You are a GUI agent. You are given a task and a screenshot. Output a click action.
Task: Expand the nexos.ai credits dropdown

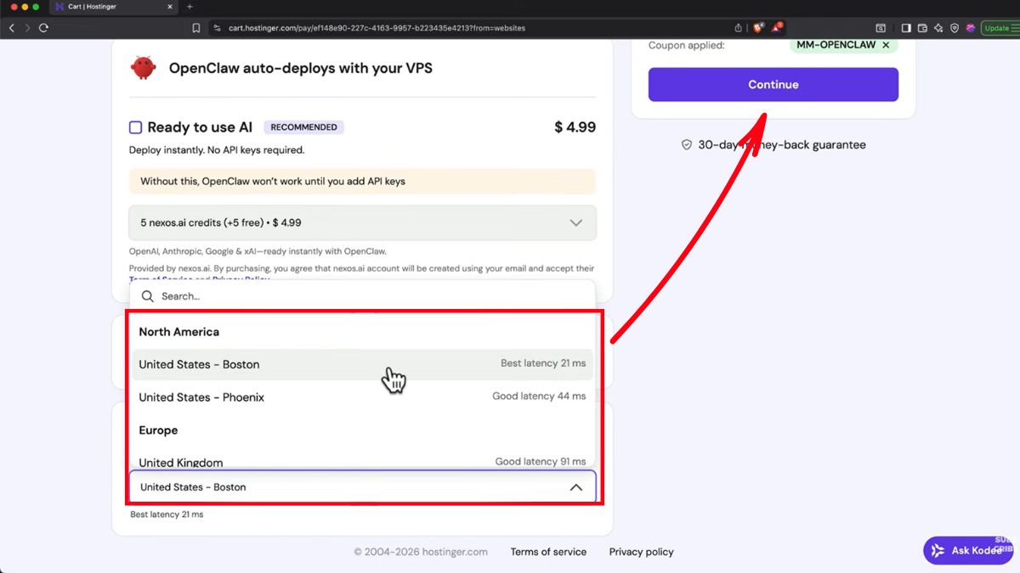pos(575,223)
